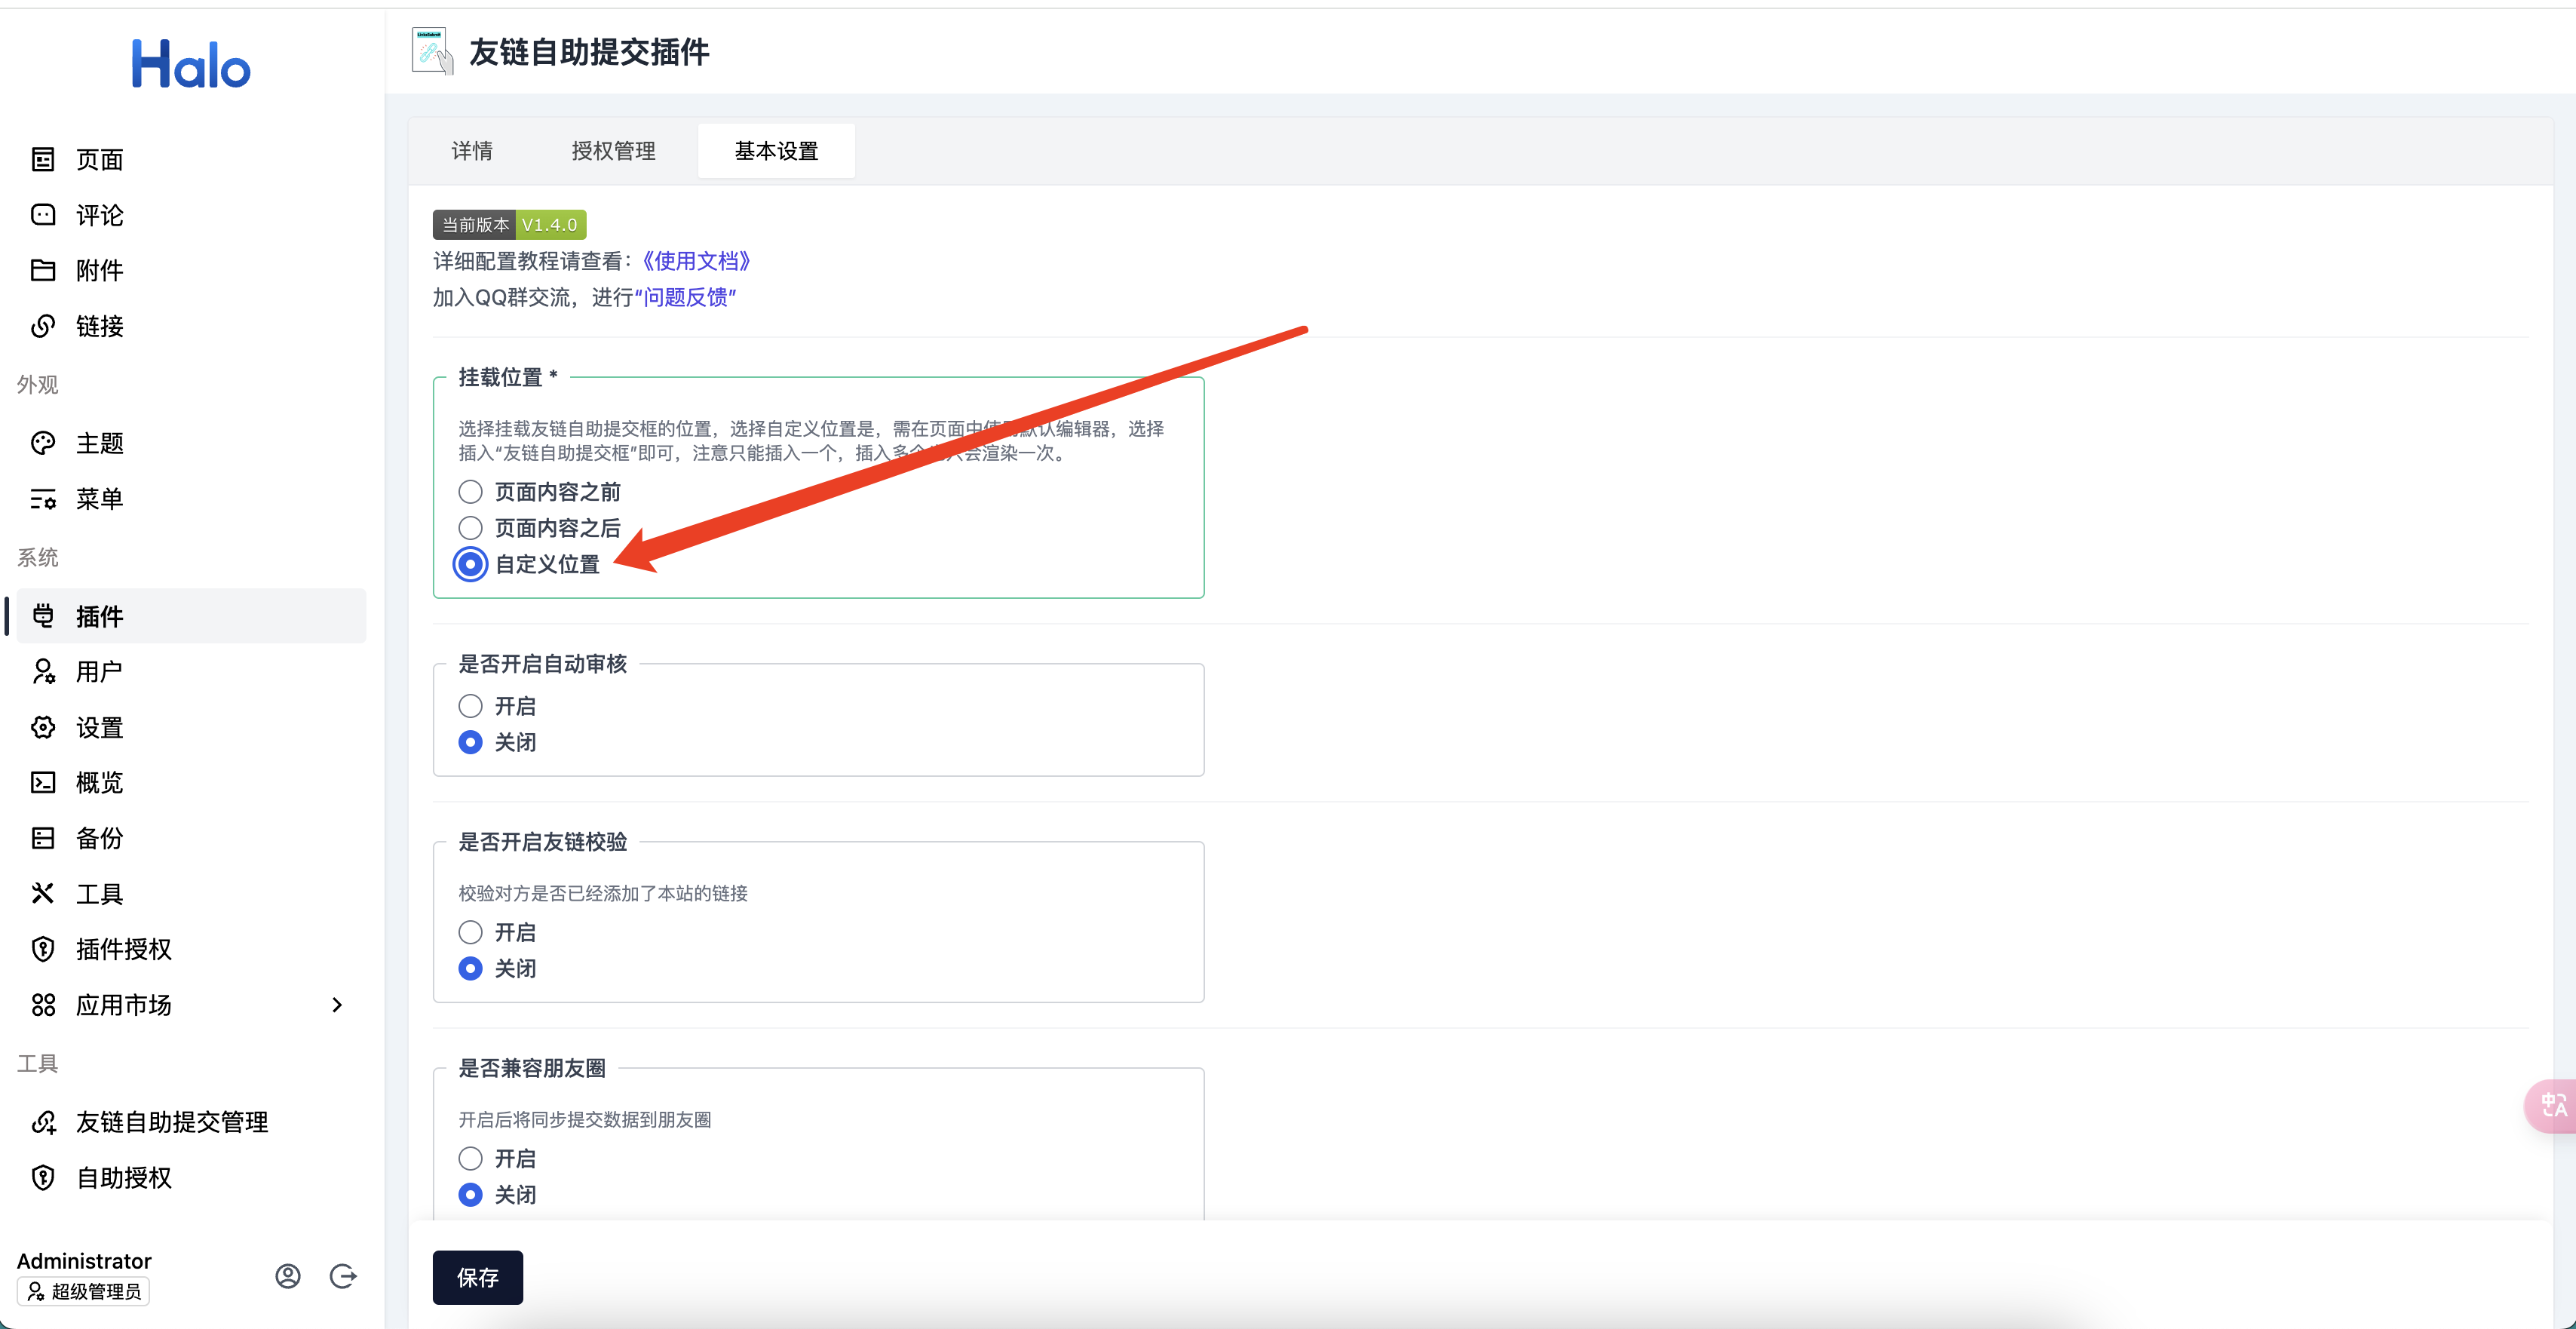Open the 自助授权 shield icon
2576x1329 pixels.
click(43, 1177)
